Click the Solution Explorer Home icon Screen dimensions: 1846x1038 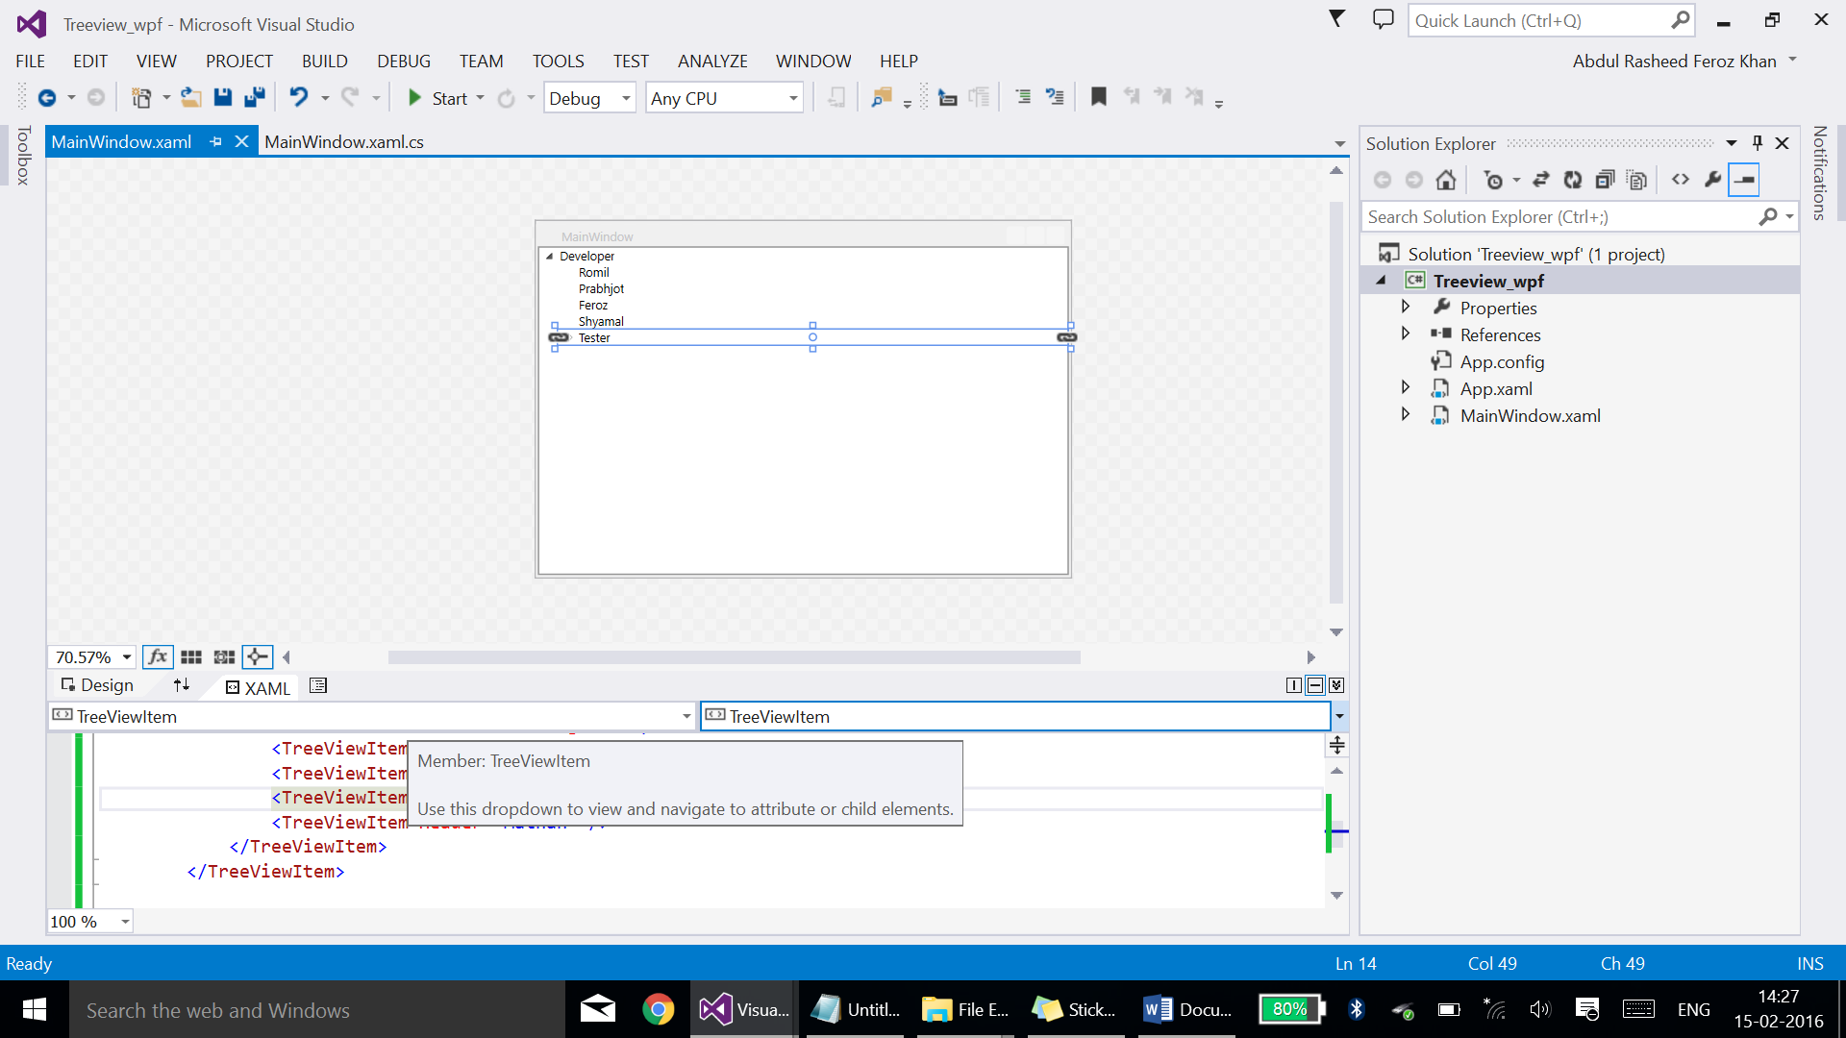[x=1446, y=180]
